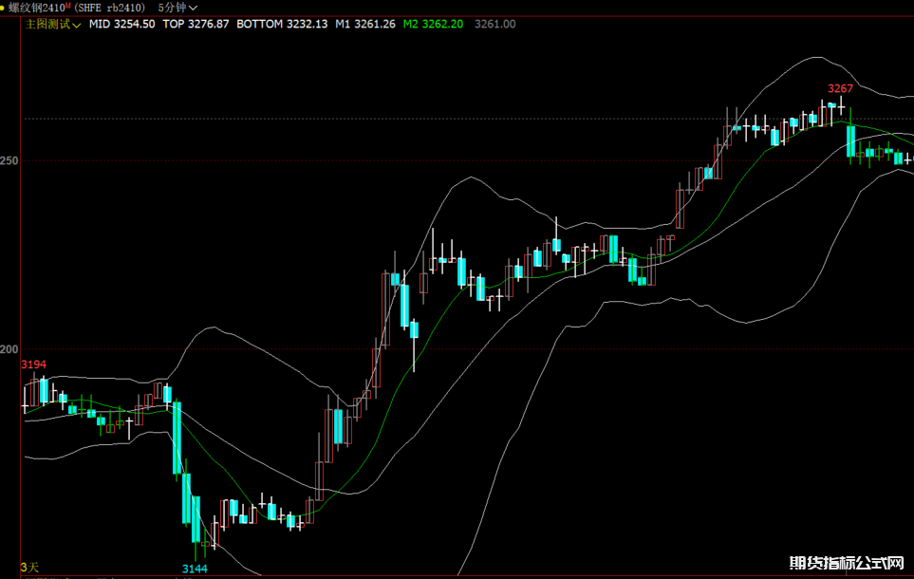The height and width of the screenshot is (579, 914).
Task: Click the gray 3261.00 value
Action: pyautogui.click(x=494, y=25)
